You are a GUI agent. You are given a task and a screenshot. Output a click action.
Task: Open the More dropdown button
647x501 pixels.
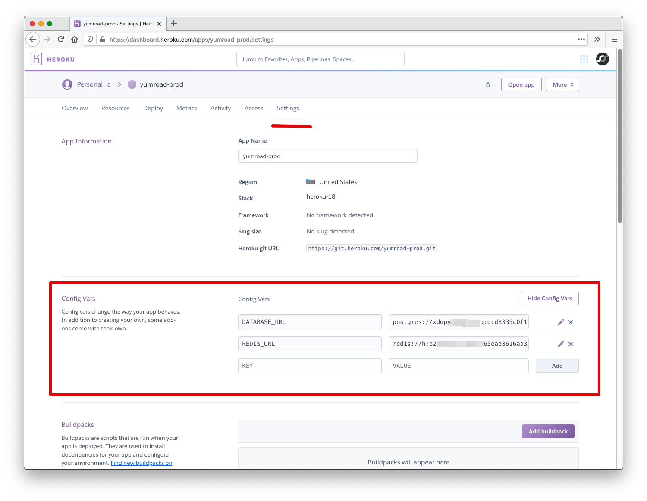562,84
